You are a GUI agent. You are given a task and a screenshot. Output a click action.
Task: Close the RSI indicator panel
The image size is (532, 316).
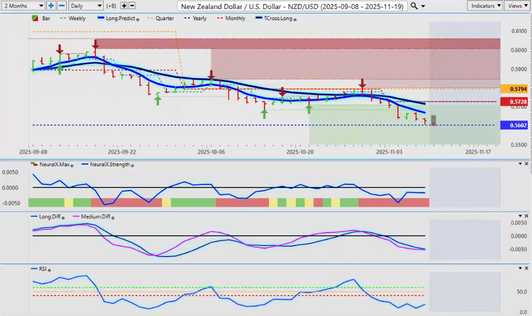pos(527,268)
